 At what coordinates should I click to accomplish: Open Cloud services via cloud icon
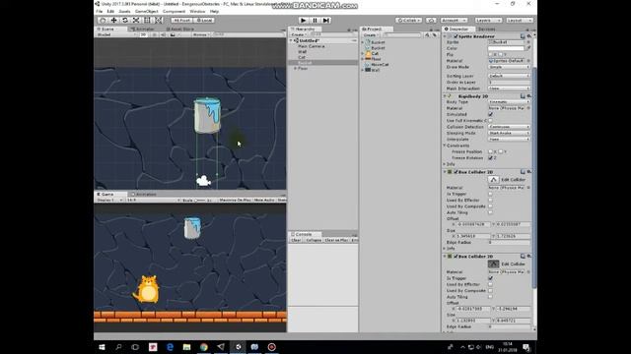click(431, 20)
